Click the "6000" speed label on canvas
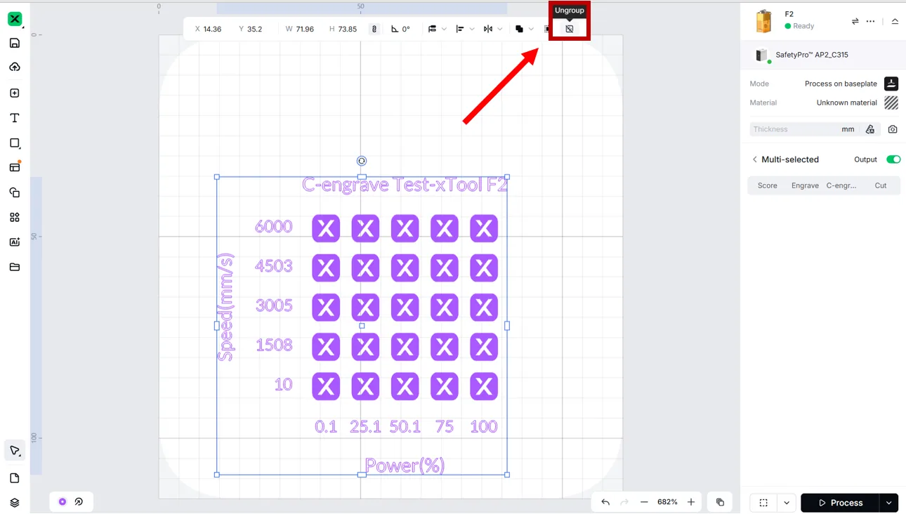This screenshot has width=906, height=514. [x=274, y=226]
